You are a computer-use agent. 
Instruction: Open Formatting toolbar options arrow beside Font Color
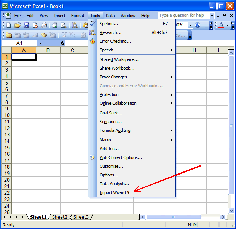[233, 25]
